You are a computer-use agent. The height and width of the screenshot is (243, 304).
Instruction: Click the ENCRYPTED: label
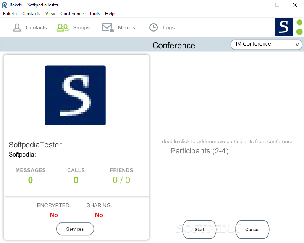click(54, 205)
